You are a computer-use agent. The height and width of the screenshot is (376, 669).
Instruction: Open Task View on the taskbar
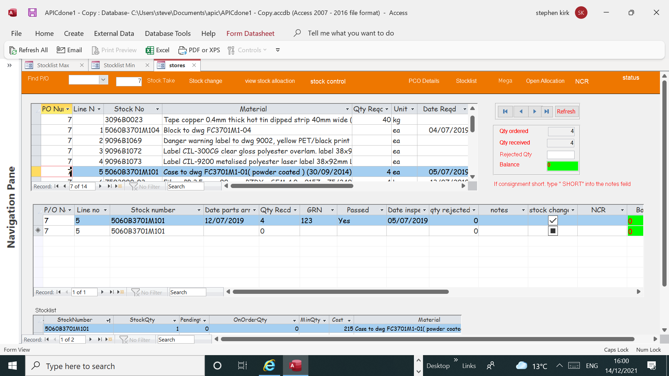[x=242, y=366]
